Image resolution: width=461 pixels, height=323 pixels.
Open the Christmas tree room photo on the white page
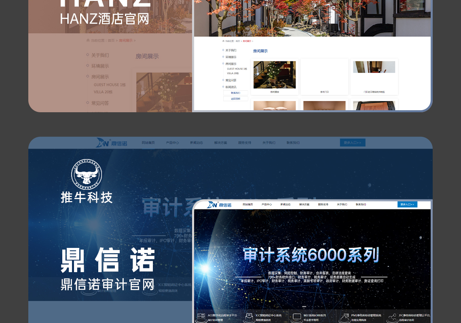click(275, 75)
